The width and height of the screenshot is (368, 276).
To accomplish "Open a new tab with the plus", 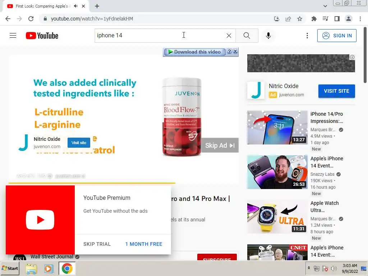I will pos(97,6).
